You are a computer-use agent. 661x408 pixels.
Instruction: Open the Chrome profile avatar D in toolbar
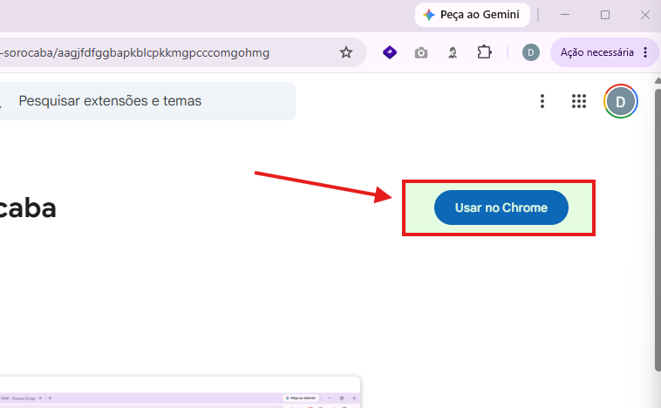(531, 52)
